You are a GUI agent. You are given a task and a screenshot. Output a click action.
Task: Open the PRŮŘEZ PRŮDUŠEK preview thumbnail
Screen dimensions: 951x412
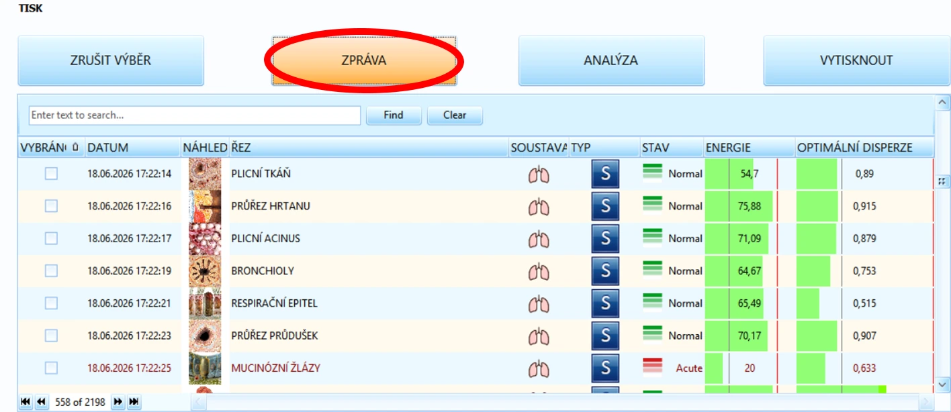pos(205,336)
